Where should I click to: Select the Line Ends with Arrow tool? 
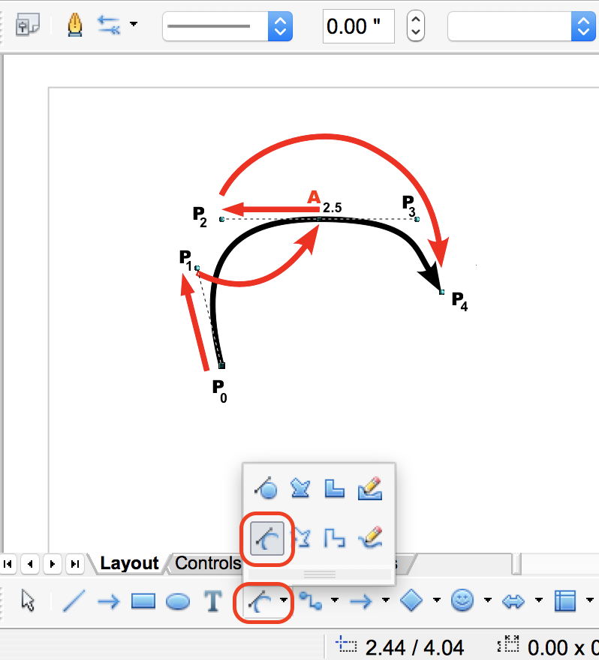tap(108, 601)
